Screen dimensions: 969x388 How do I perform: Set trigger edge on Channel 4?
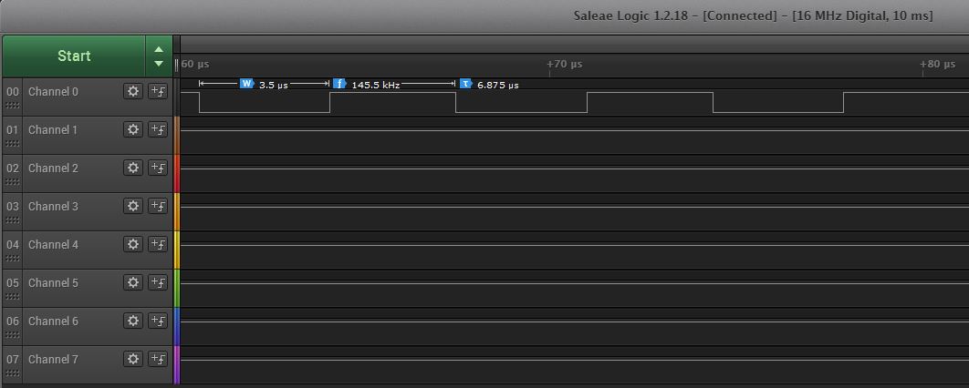pos(158,244)
